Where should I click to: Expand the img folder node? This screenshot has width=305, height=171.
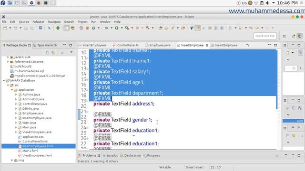[12, 161]
